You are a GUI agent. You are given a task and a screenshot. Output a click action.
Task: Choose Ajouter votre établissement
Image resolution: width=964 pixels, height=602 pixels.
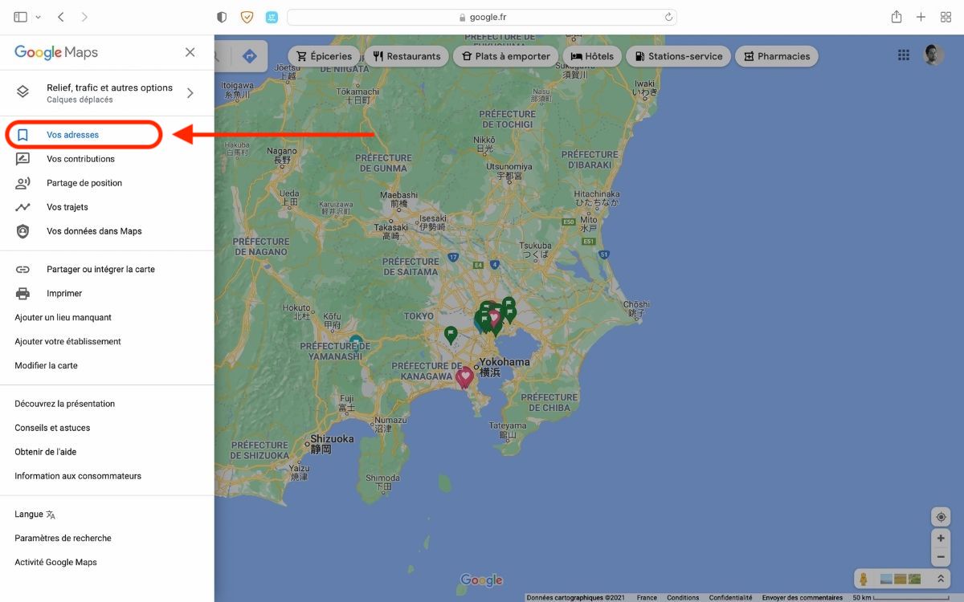[x=67, y=342]
